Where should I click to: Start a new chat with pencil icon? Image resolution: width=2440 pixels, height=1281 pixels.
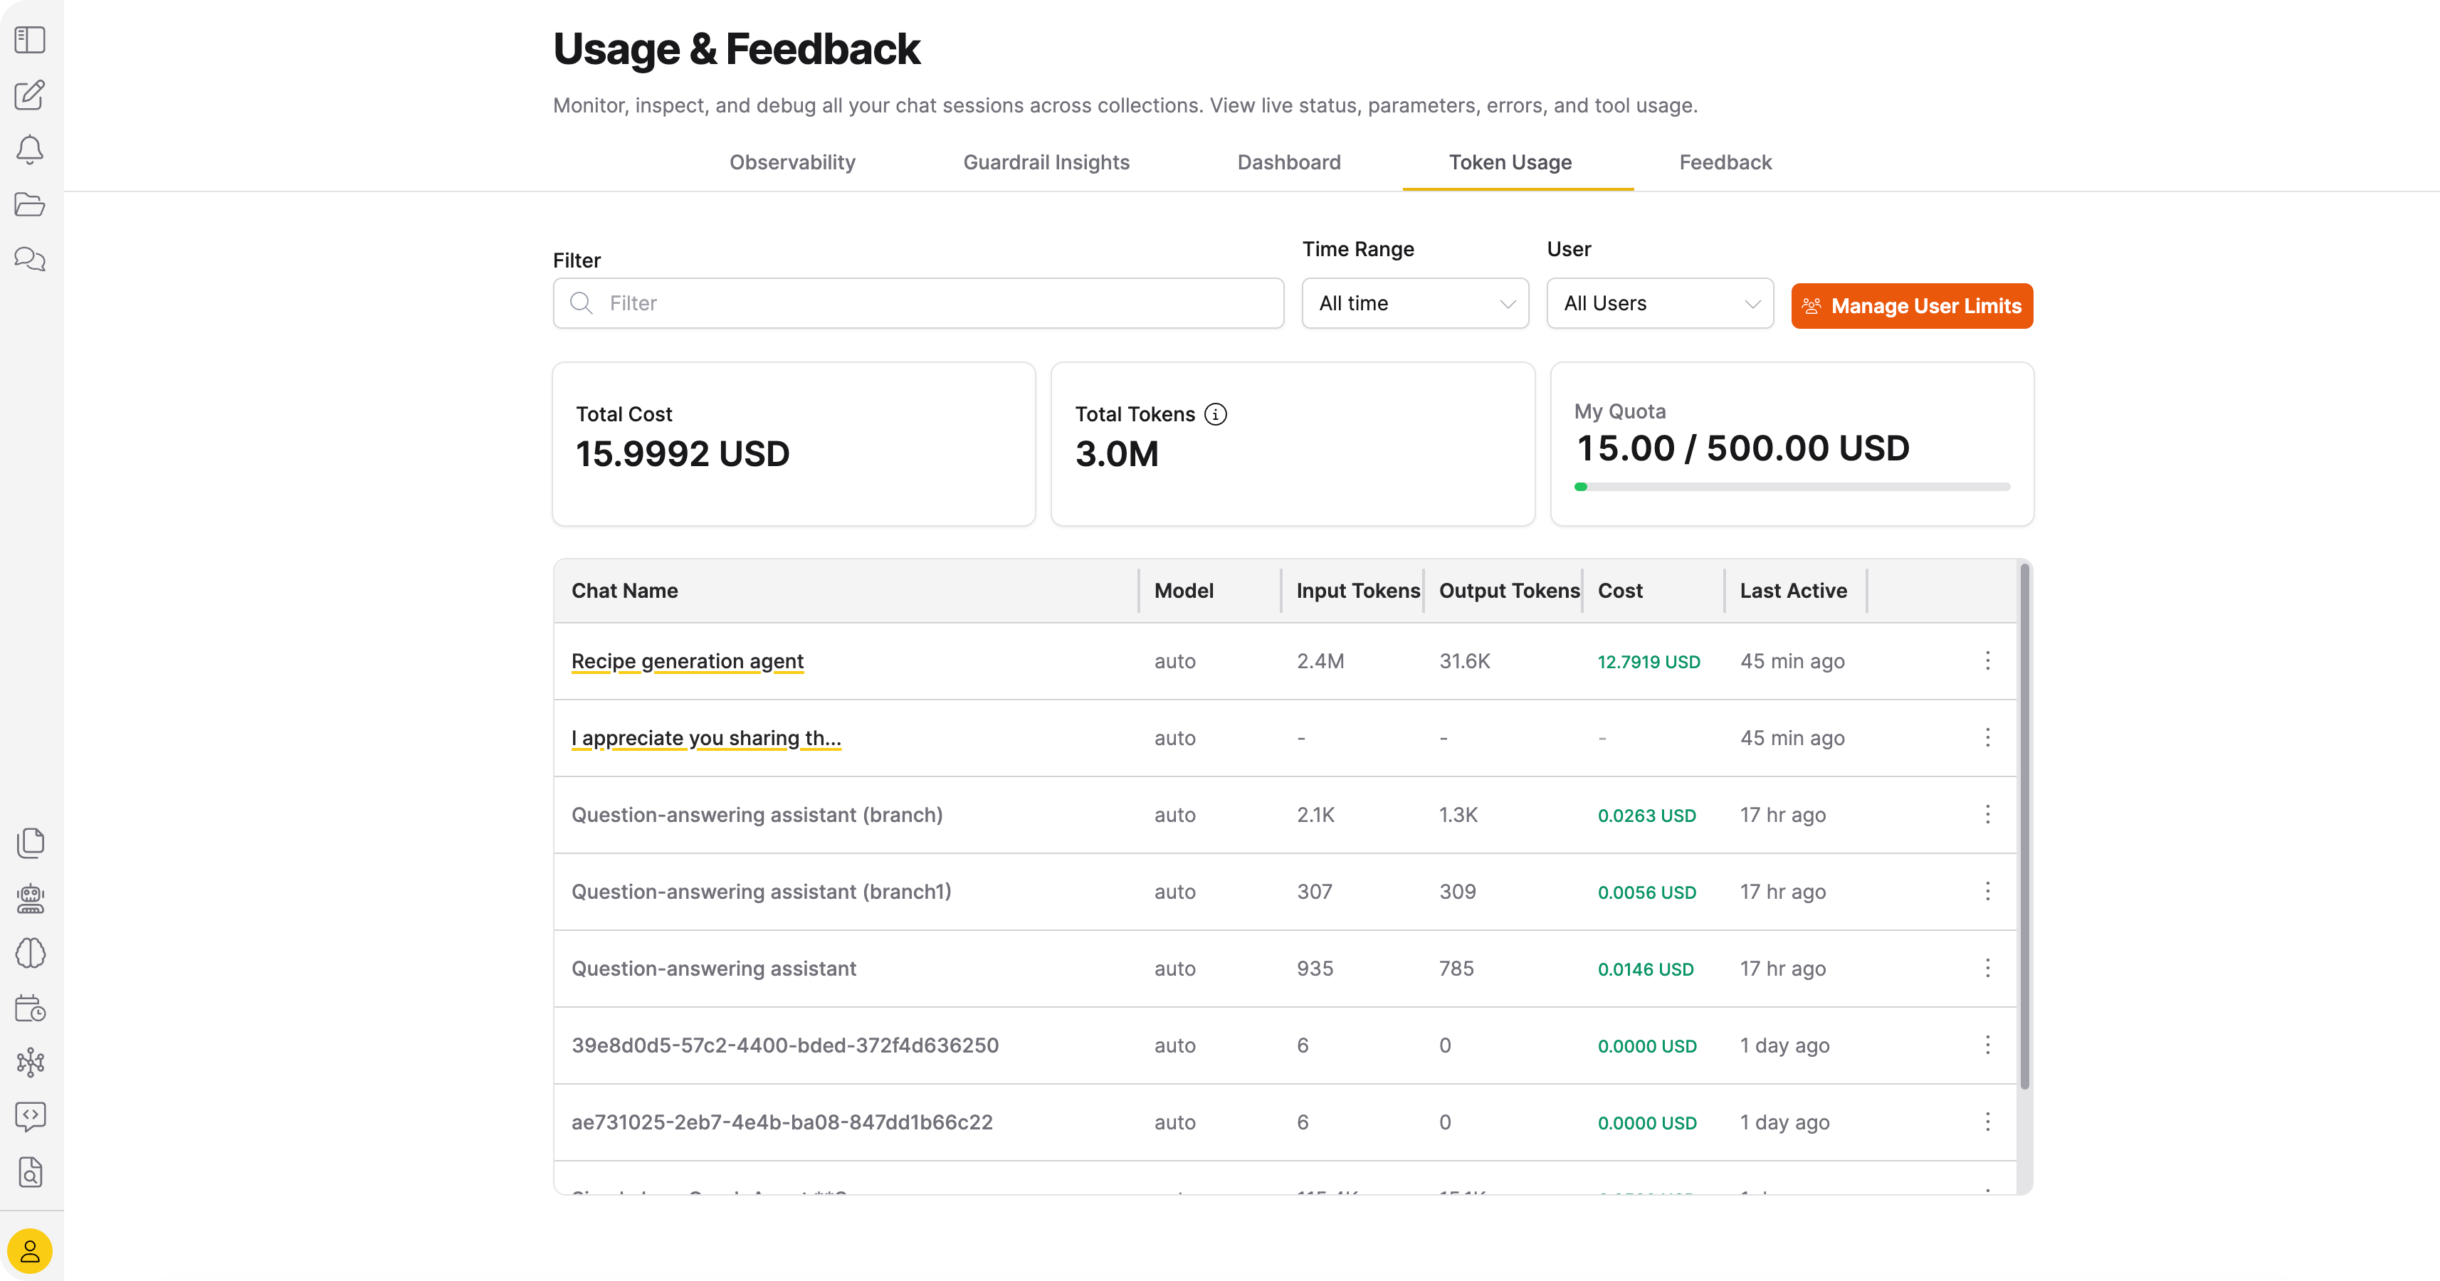point(31,95)
